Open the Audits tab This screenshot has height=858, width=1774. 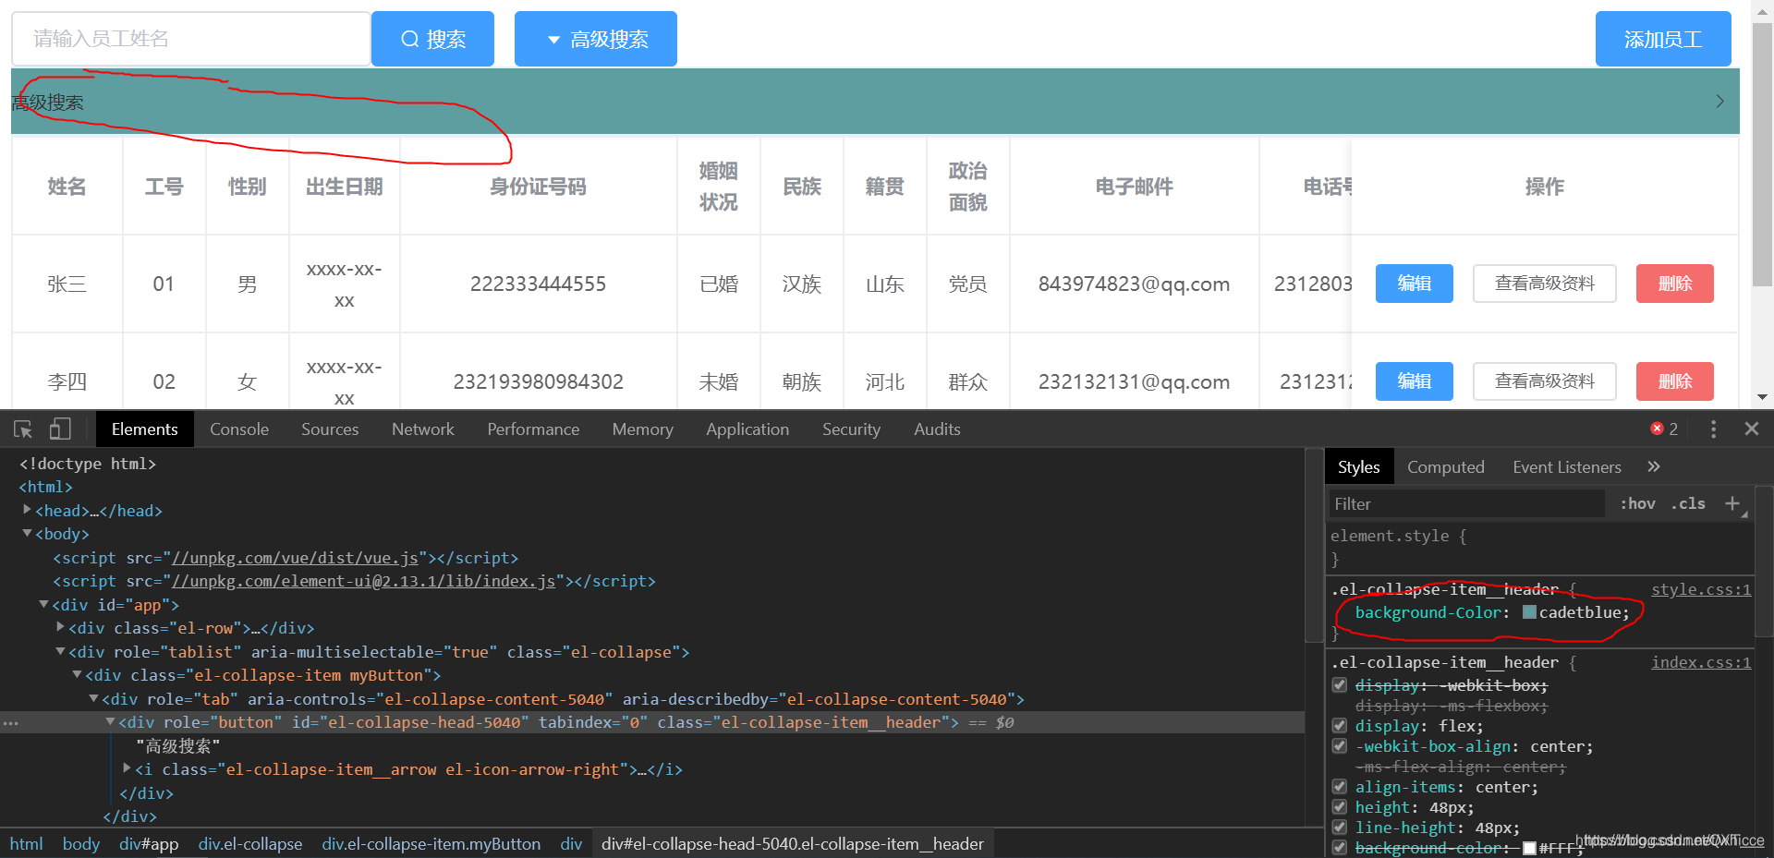937,429
